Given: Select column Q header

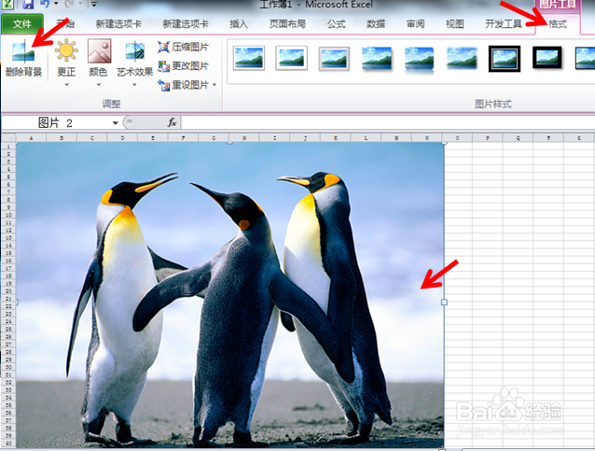Looking at the screenshot, I should 518,138.
